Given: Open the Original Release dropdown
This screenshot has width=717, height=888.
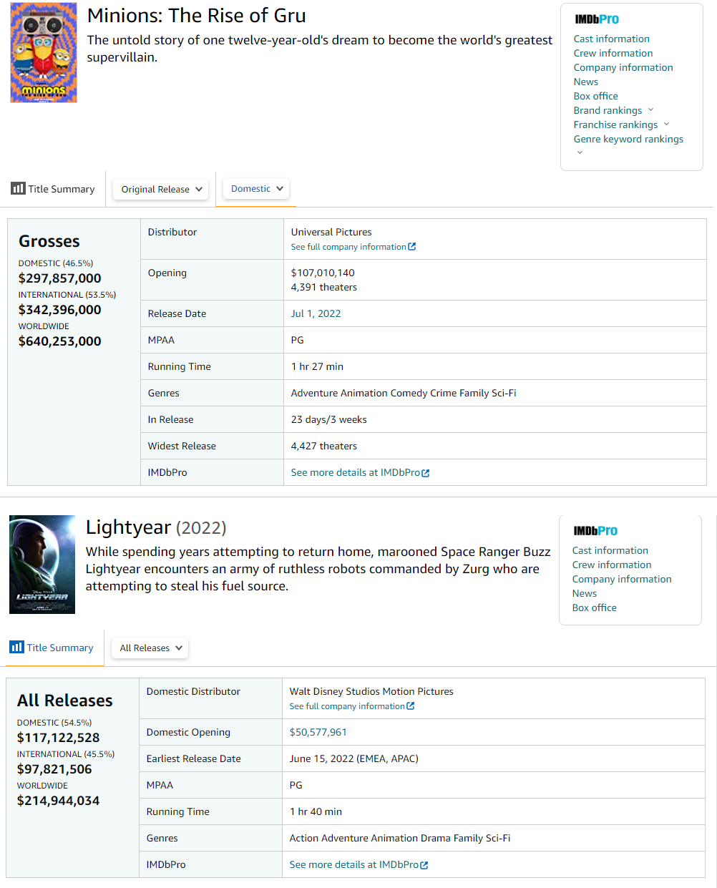Looking at the screenshot, I should (x=161, y=190).
